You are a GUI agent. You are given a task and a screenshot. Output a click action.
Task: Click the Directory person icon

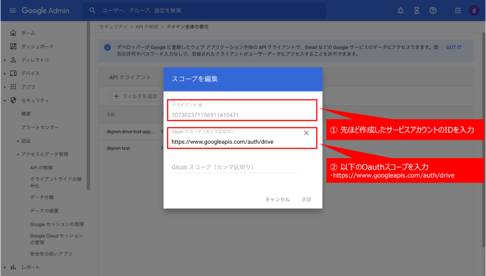(x=13, y=60)
